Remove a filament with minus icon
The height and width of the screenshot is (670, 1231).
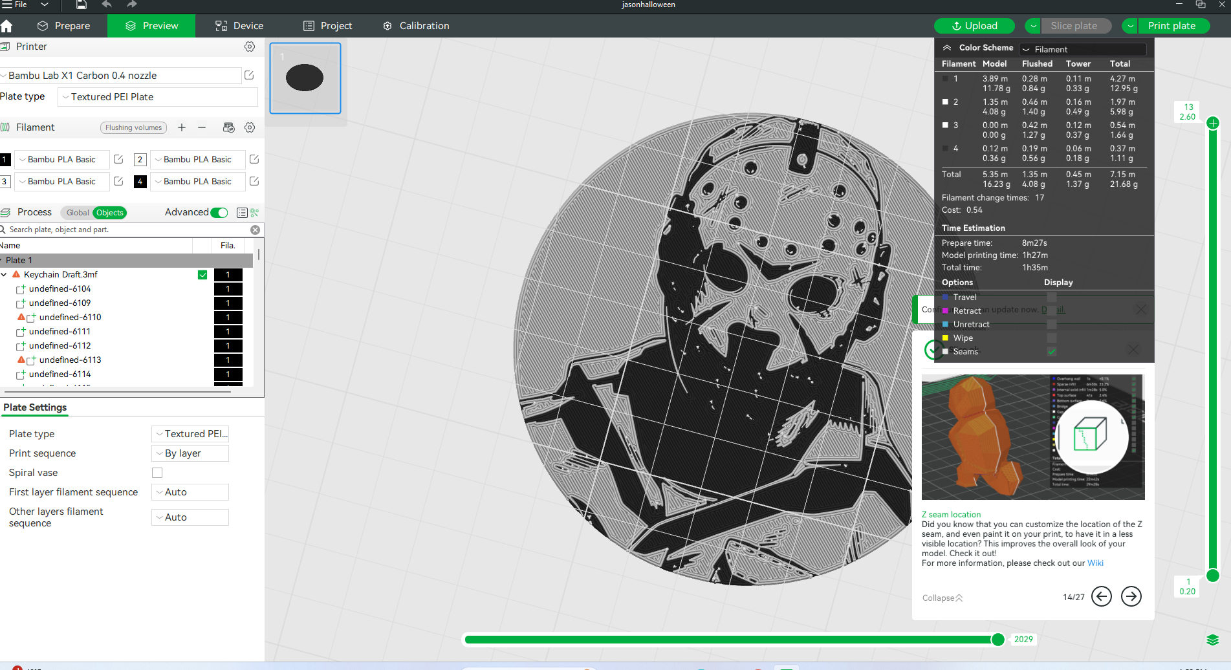pyautogui.click(x=202, y=127)
